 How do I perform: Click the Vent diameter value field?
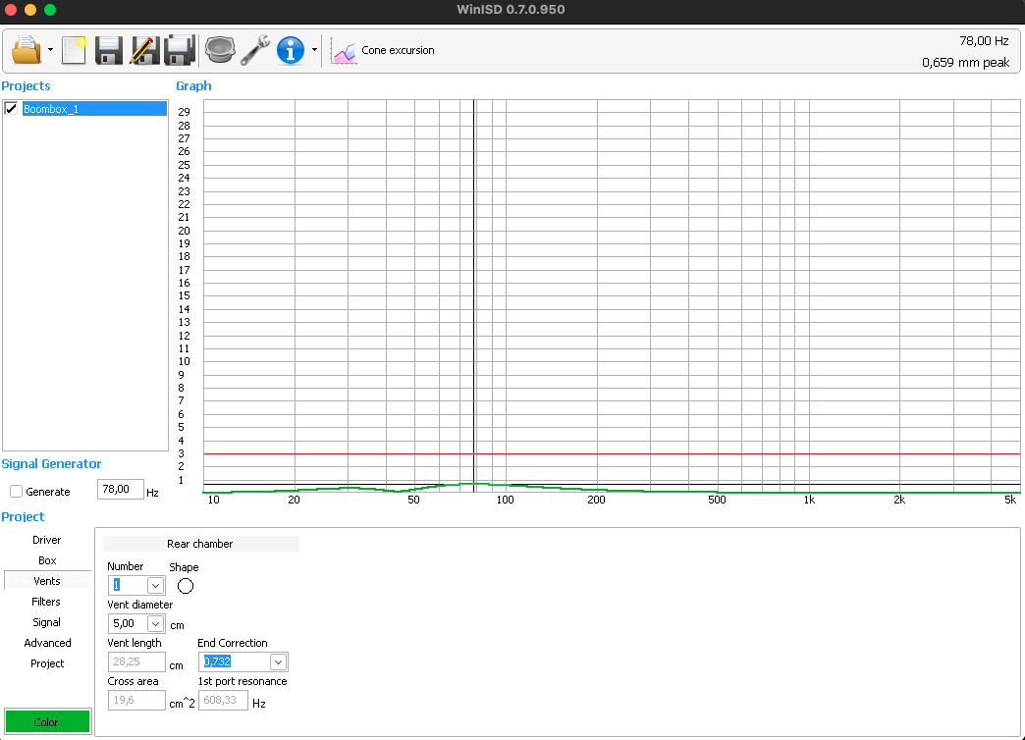point(128,623)
